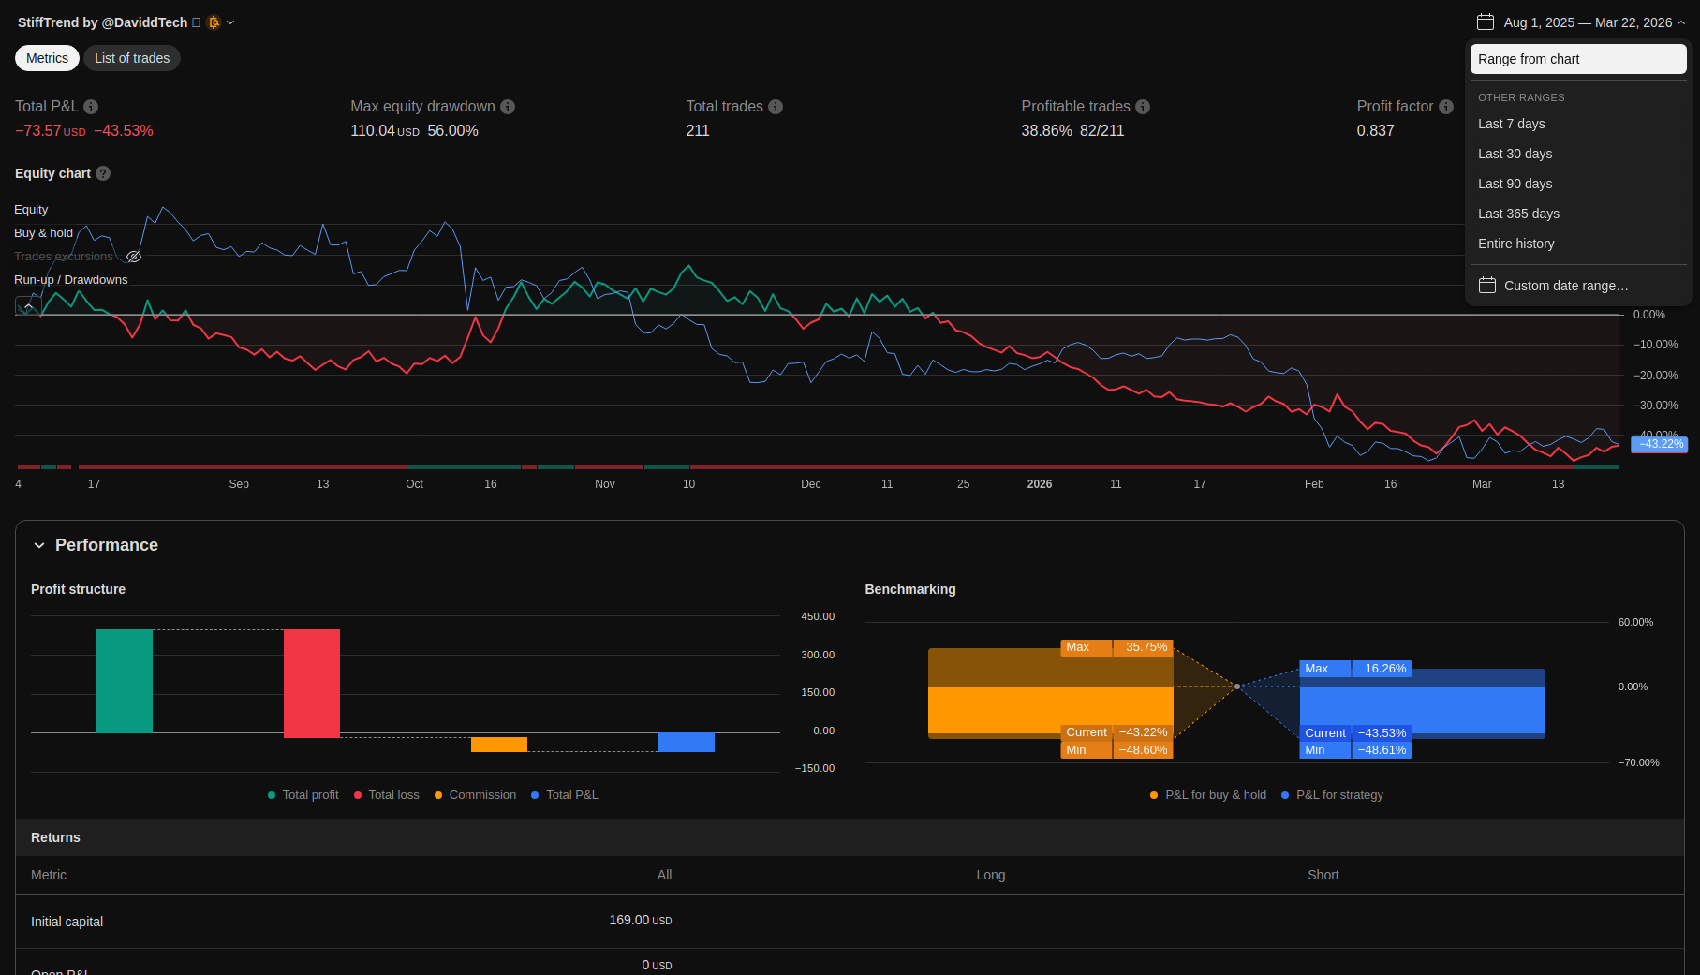Screen dimensions: 1700x975
Task: Click the orange strategy badge icon by title
Action: pos(214,22)
